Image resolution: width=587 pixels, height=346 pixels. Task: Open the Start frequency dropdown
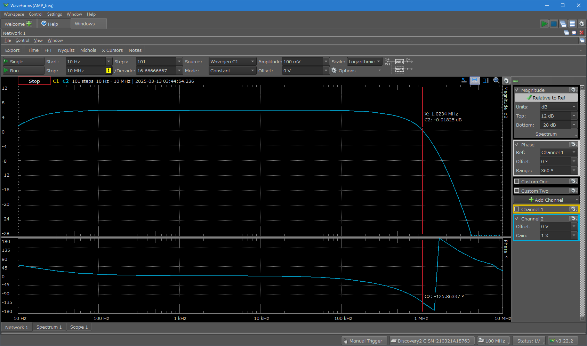pos(109,62)
